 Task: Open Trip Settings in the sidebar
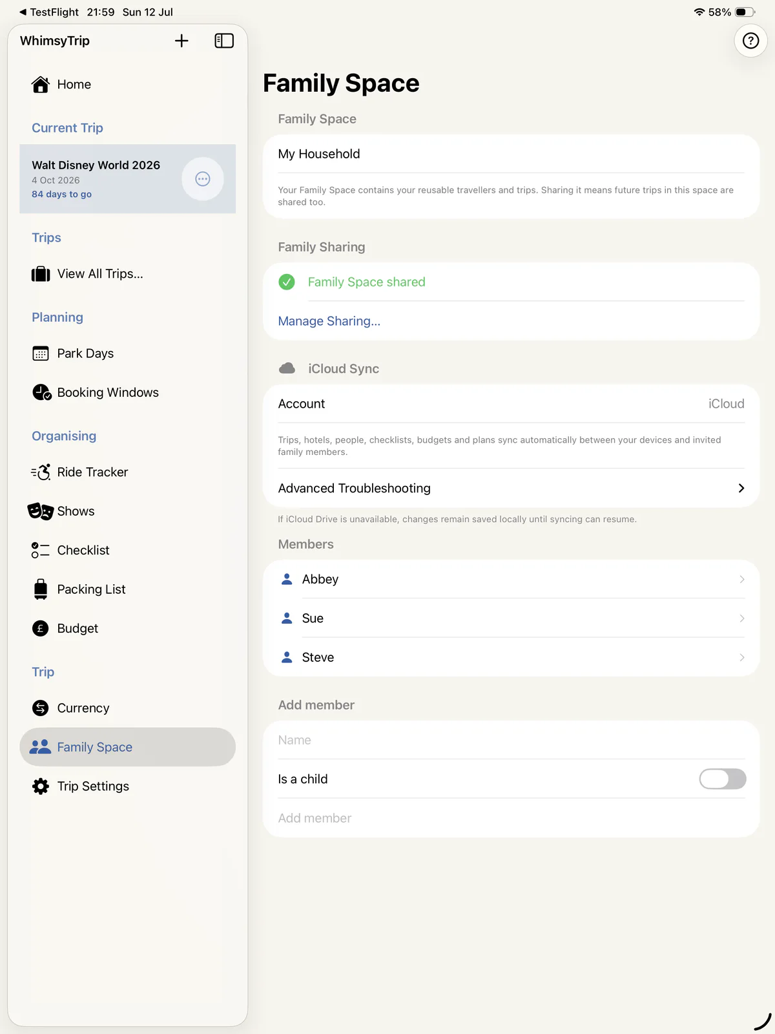point(128,786)
